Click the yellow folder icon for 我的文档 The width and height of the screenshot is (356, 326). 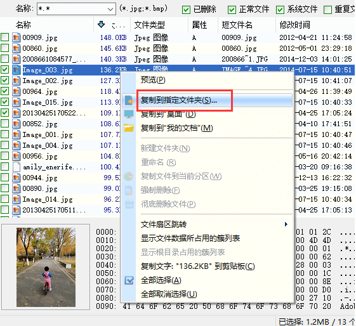pyautogui.click(x=129, y=128)
